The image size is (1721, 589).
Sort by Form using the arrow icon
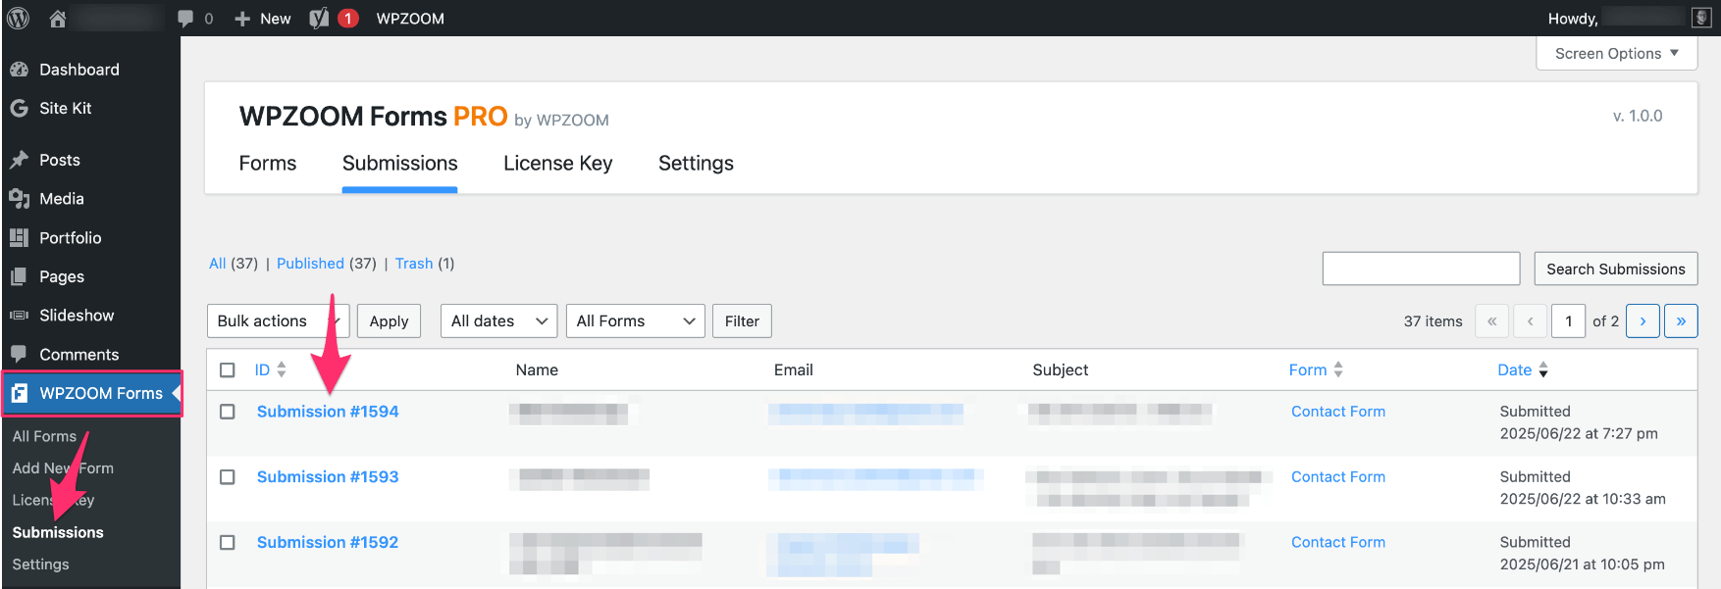click(x=1338, y=369)
